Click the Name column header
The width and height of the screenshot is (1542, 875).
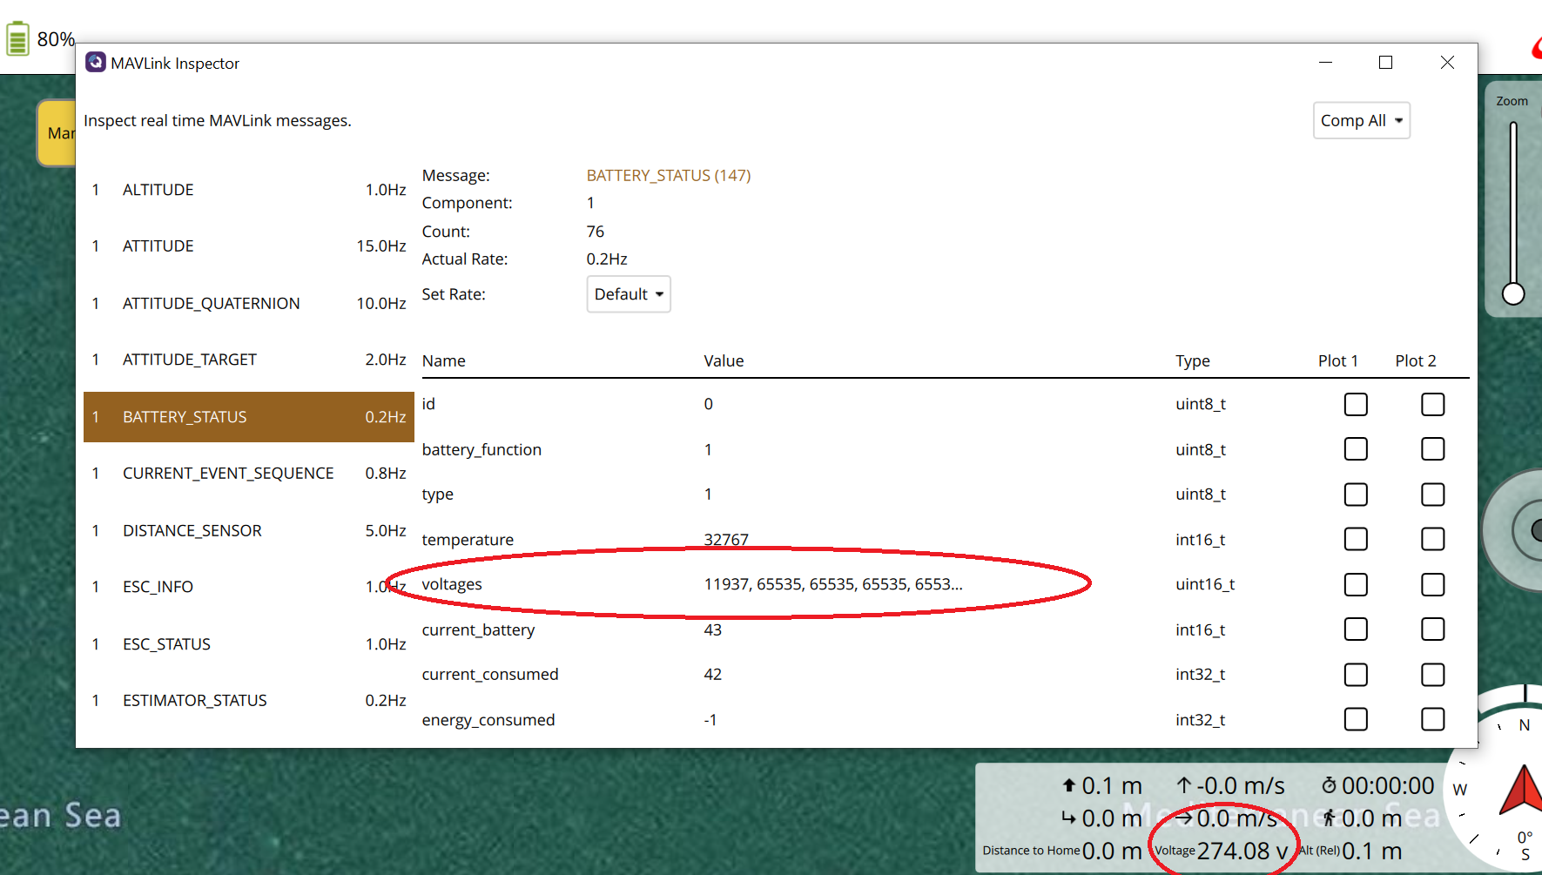click(444, 361)
